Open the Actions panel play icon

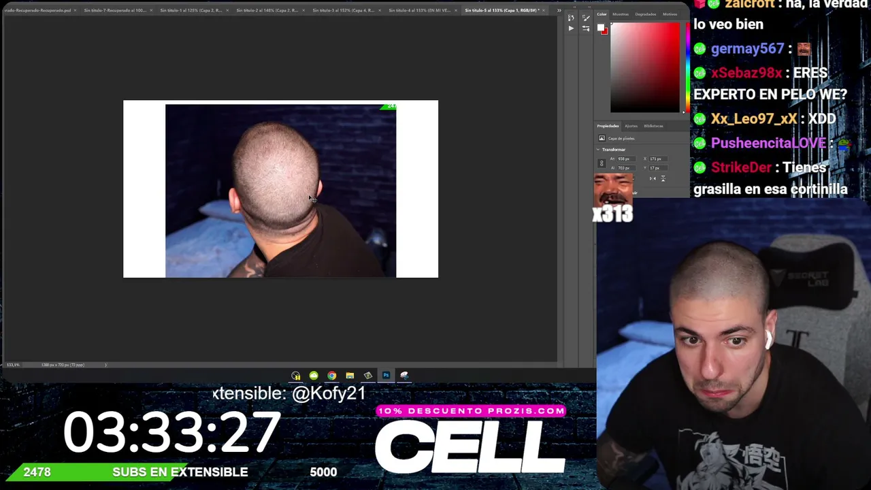click(x=571, y=28)
